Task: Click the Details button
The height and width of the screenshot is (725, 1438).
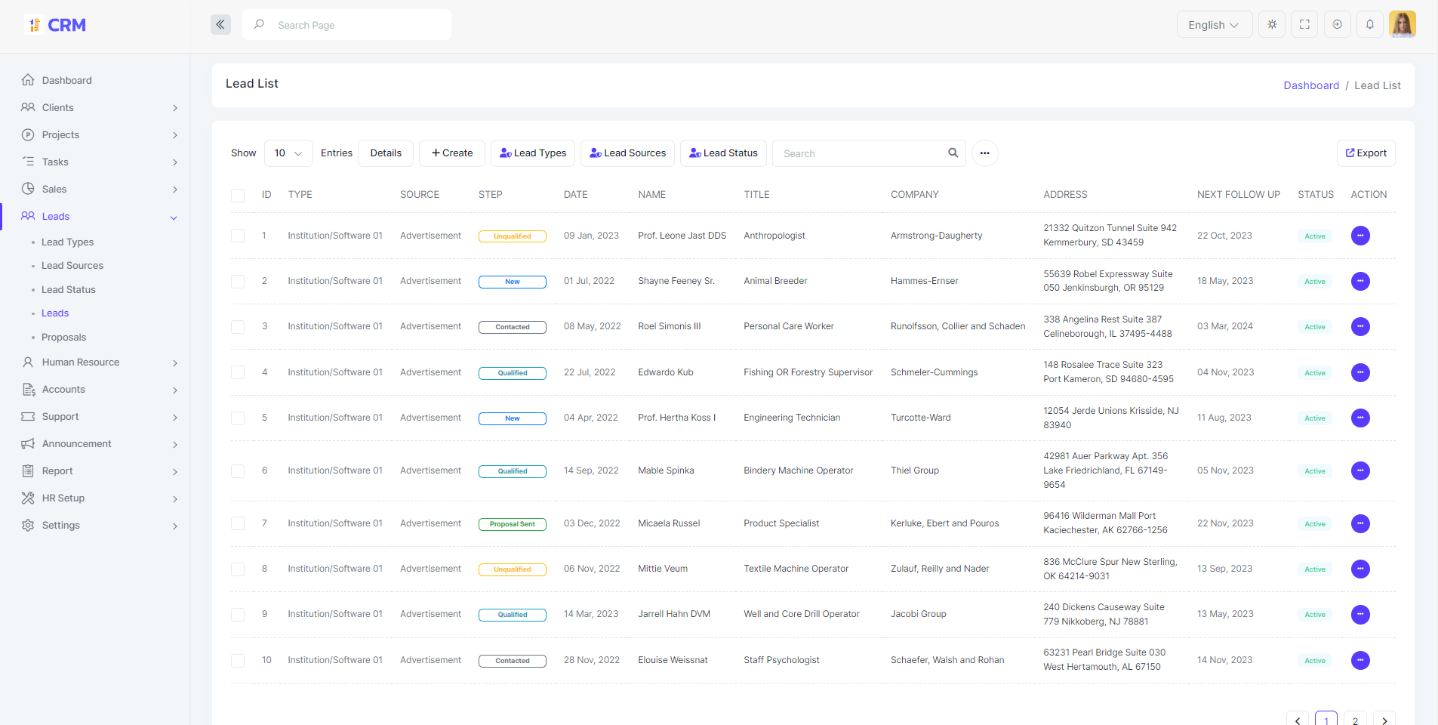Action: 386,153
